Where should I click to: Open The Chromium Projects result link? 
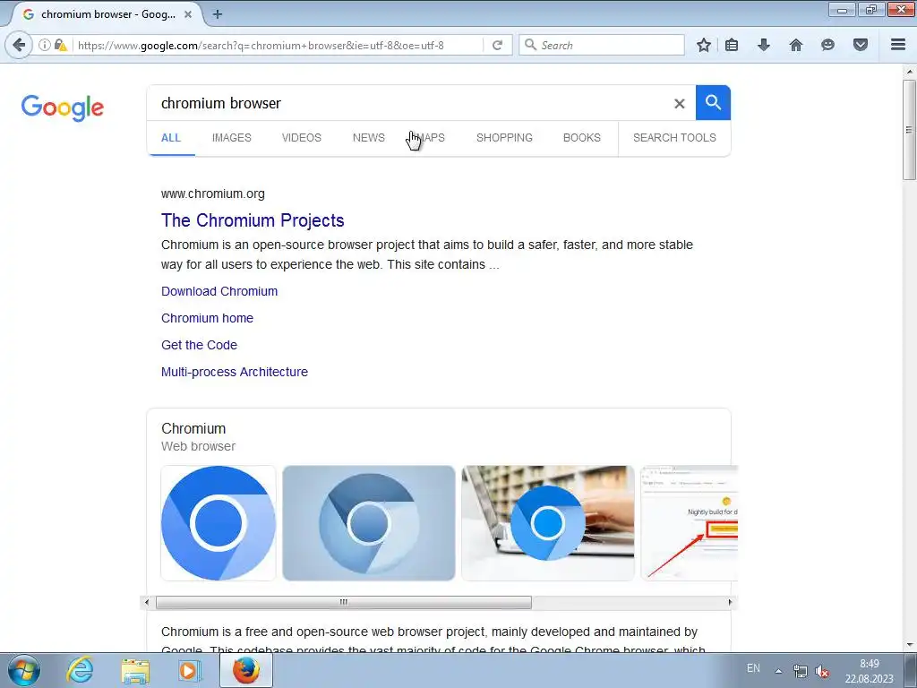pyautogui.click(x=253, y=220)
